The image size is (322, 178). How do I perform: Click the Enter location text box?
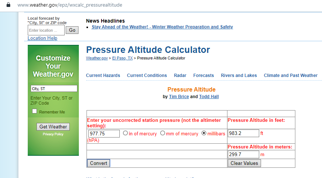(x=46, y=30)
